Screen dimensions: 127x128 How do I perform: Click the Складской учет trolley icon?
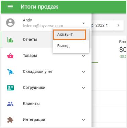pyautogui.click(x=10, y=72)
